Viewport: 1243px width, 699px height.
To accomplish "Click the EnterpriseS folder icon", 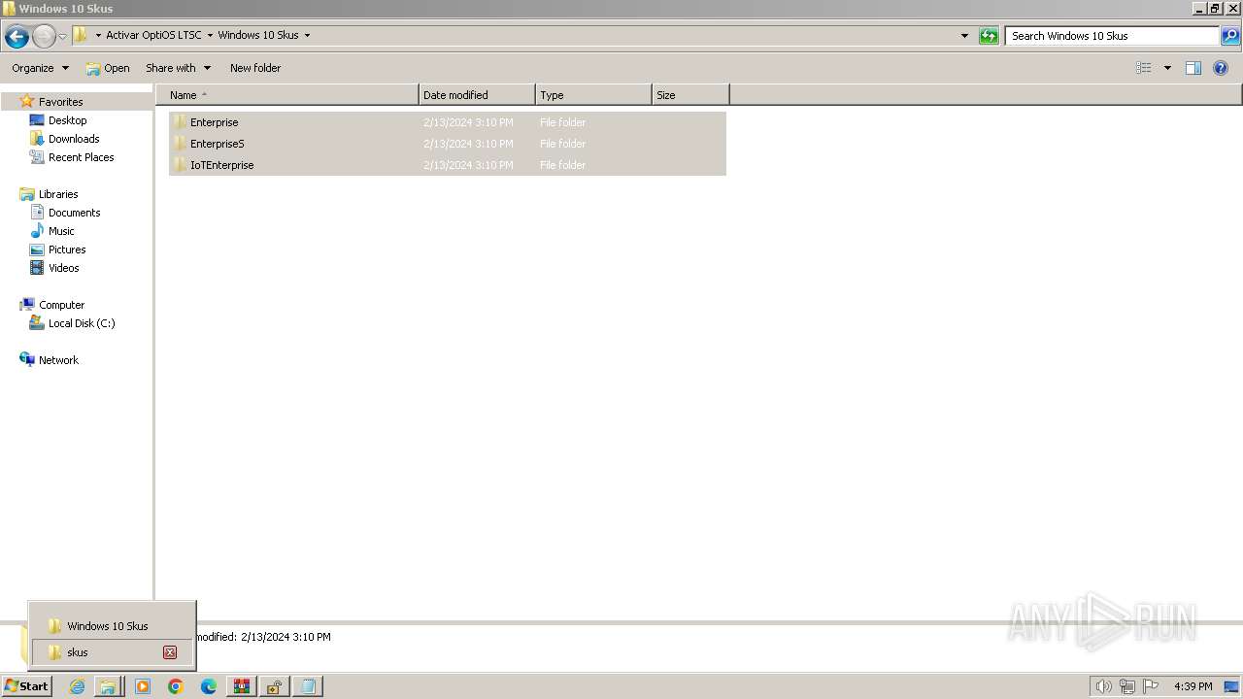I will pos(180,144).
